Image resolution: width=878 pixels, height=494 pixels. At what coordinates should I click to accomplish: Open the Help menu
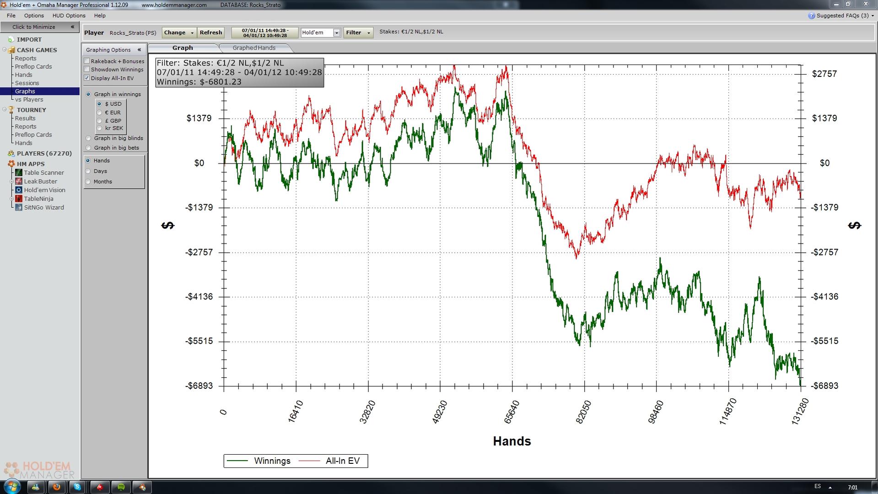coord(100,16)
